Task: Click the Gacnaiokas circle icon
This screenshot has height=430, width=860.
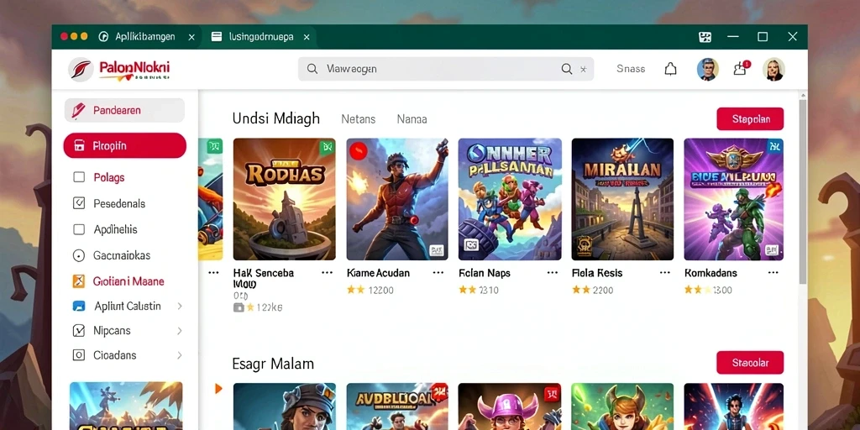Action: (x=79, y=255)
